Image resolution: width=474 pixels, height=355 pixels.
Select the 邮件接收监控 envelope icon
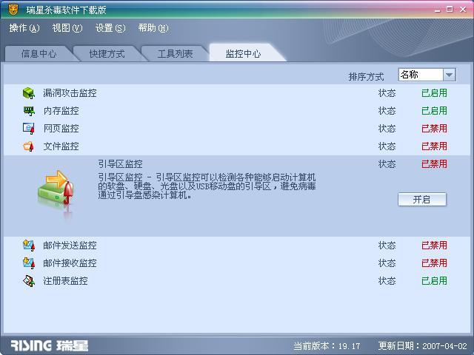tap(29, 263)
